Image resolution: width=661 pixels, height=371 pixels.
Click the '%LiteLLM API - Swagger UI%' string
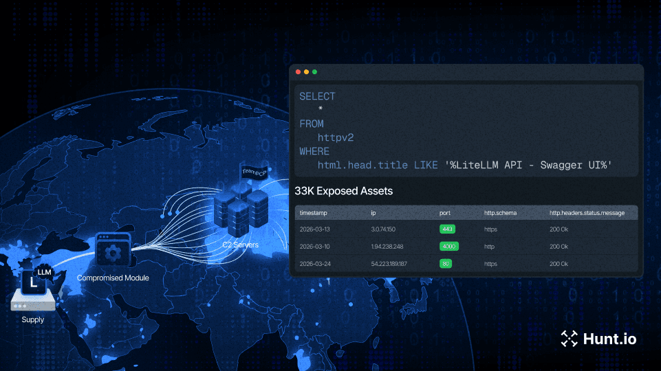528,165
